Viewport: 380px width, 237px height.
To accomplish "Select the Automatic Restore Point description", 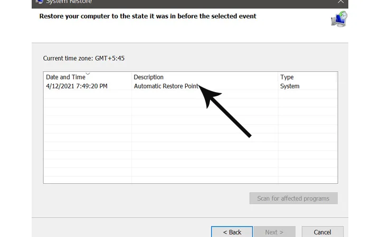I will coord(166,86).
